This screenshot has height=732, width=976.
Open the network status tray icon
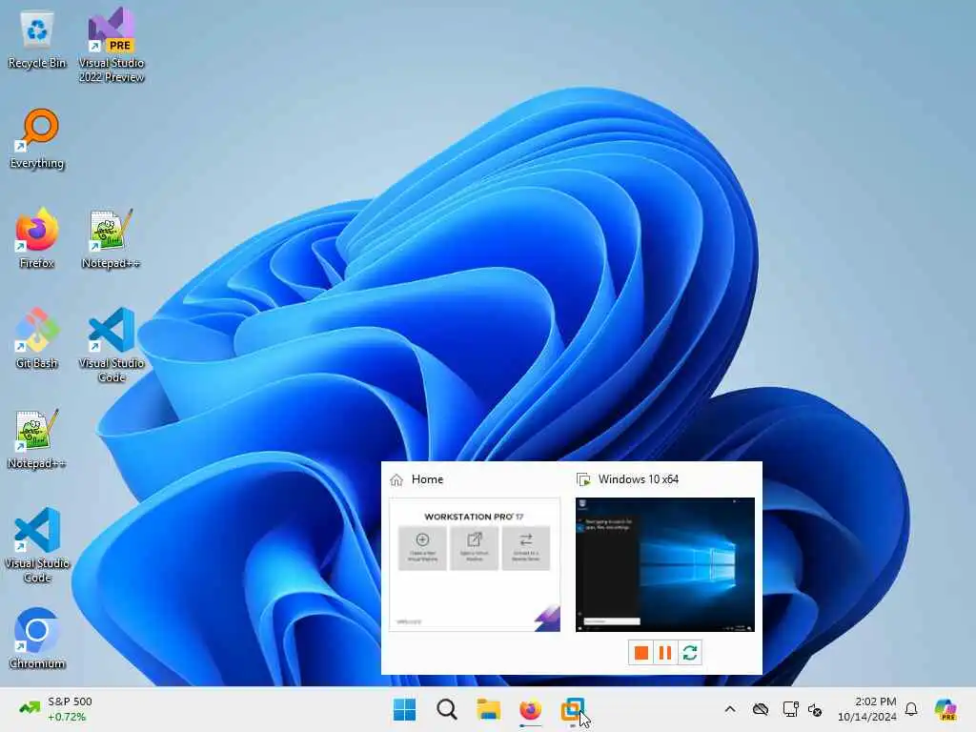click(790, 709)
